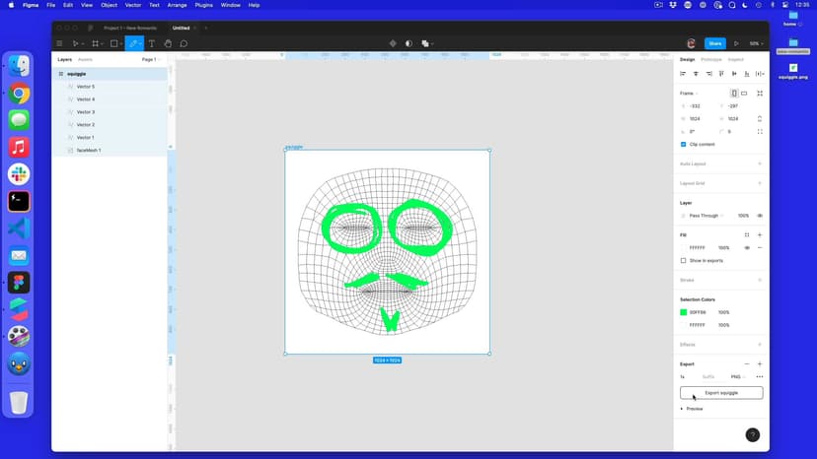Screen dimensions: 817x459
Task: Open the Vector menu
Action: (x=133, y=5)
